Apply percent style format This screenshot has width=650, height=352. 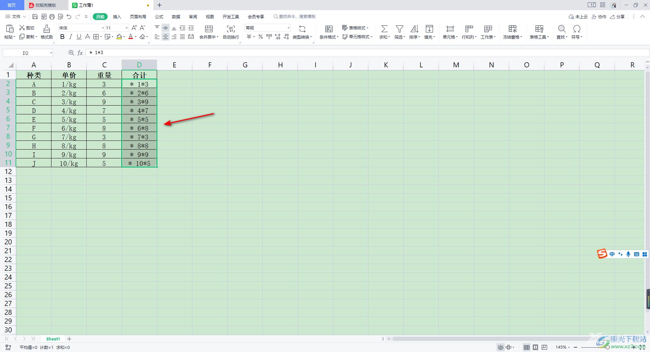[x=261, y=37]
